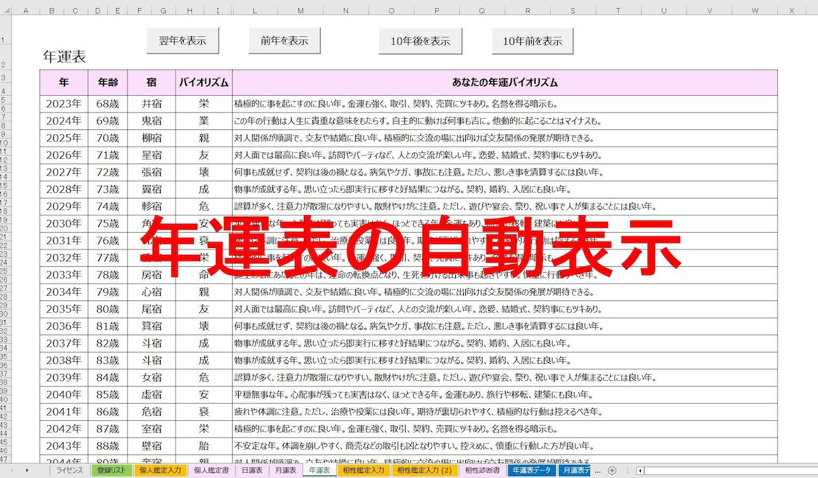Select the 星宿 cell
Viewport: 818px width, 478px height.
click(152, 156)
